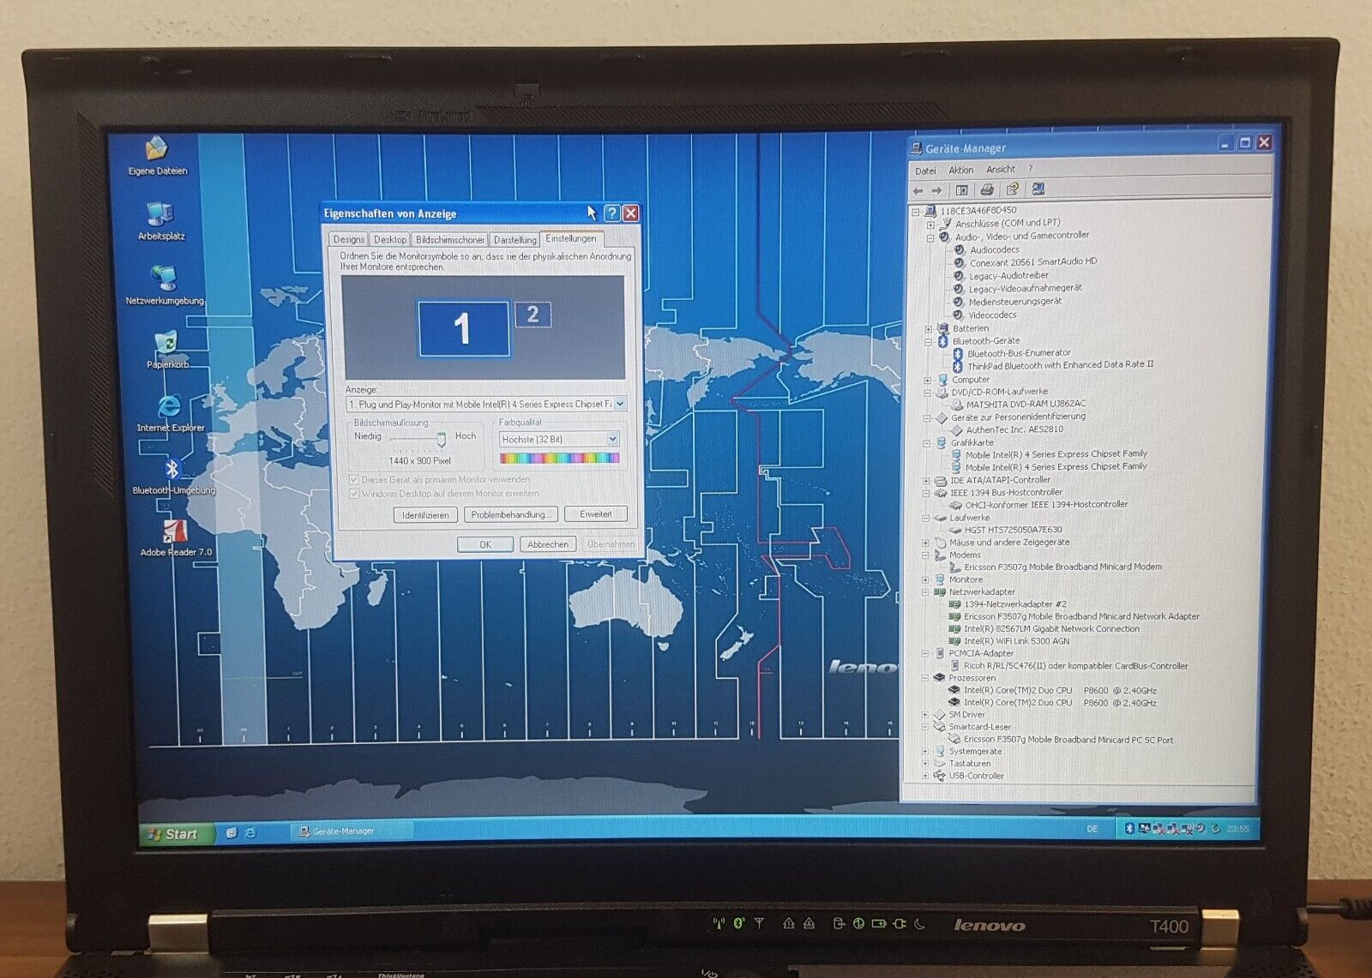
Task: Click the Identifizieren button
Action: click(x=425, y=515)
